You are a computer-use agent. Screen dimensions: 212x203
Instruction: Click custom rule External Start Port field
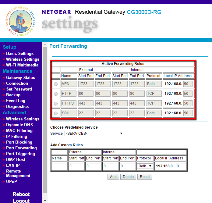coord(76,166)
